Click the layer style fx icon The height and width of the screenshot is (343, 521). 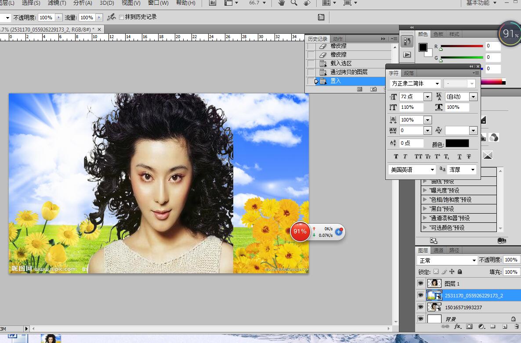457,327
